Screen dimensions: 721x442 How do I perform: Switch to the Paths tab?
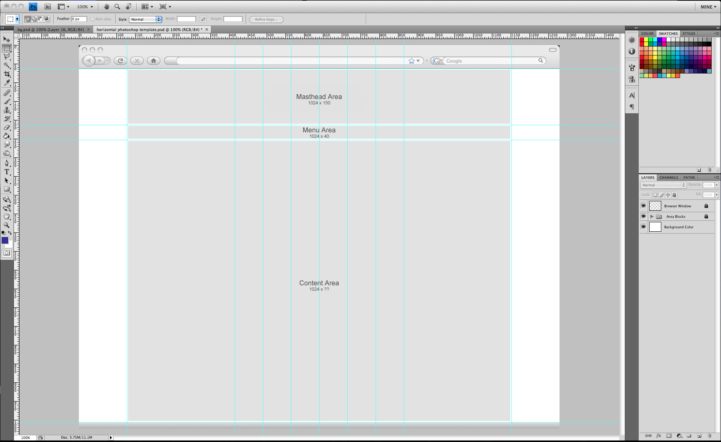pos(689,177)
